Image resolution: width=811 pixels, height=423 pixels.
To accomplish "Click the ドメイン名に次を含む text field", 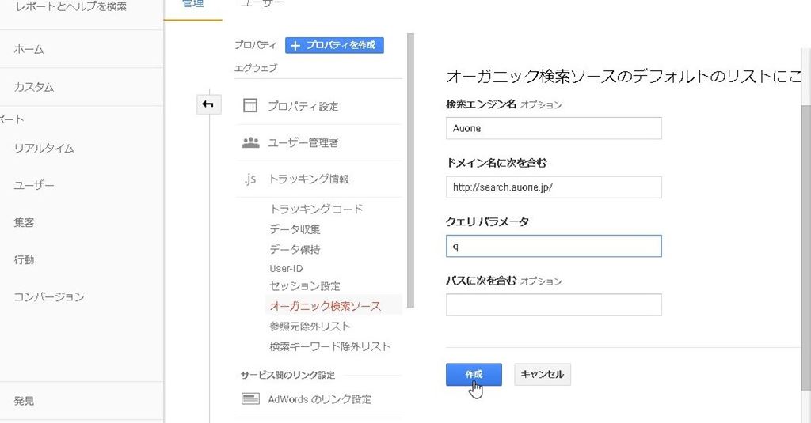I will [554, 187].
